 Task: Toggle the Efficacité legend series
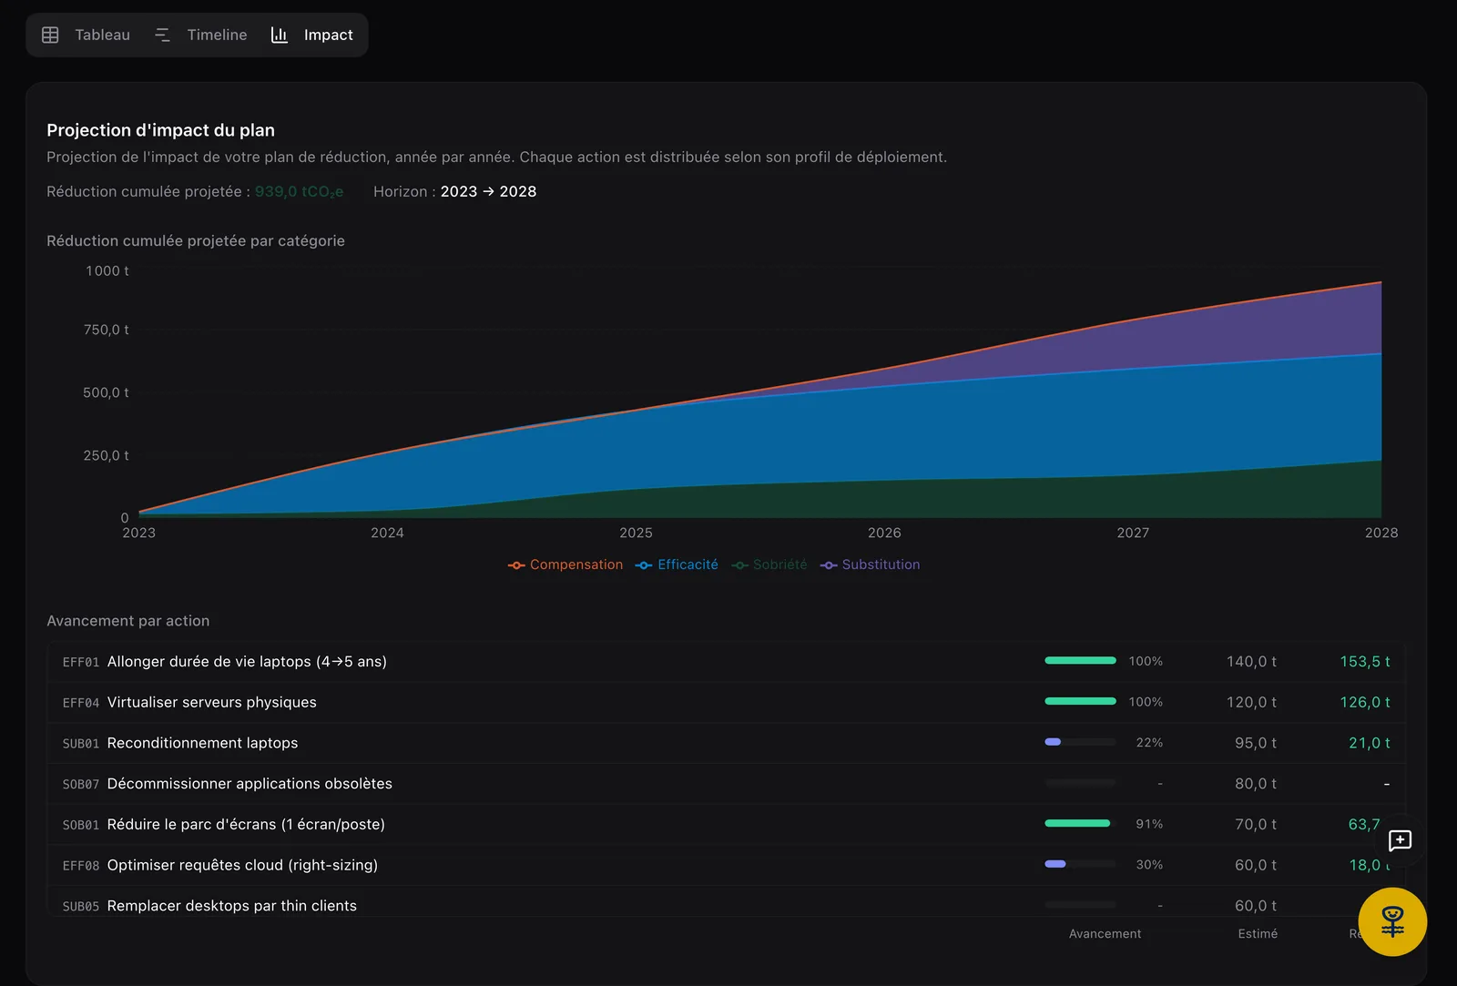[677, 564]
